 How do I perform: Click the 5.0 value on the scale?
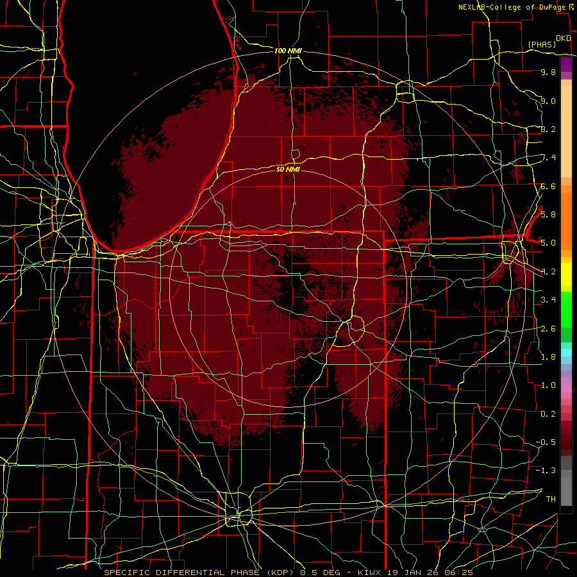coord(548,243)
